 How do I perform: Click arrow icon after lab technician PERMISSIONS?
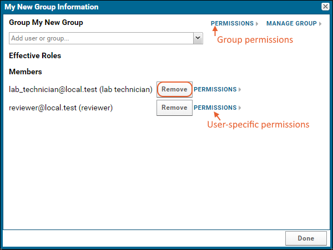pyautogui.click(x=240, y=89)
